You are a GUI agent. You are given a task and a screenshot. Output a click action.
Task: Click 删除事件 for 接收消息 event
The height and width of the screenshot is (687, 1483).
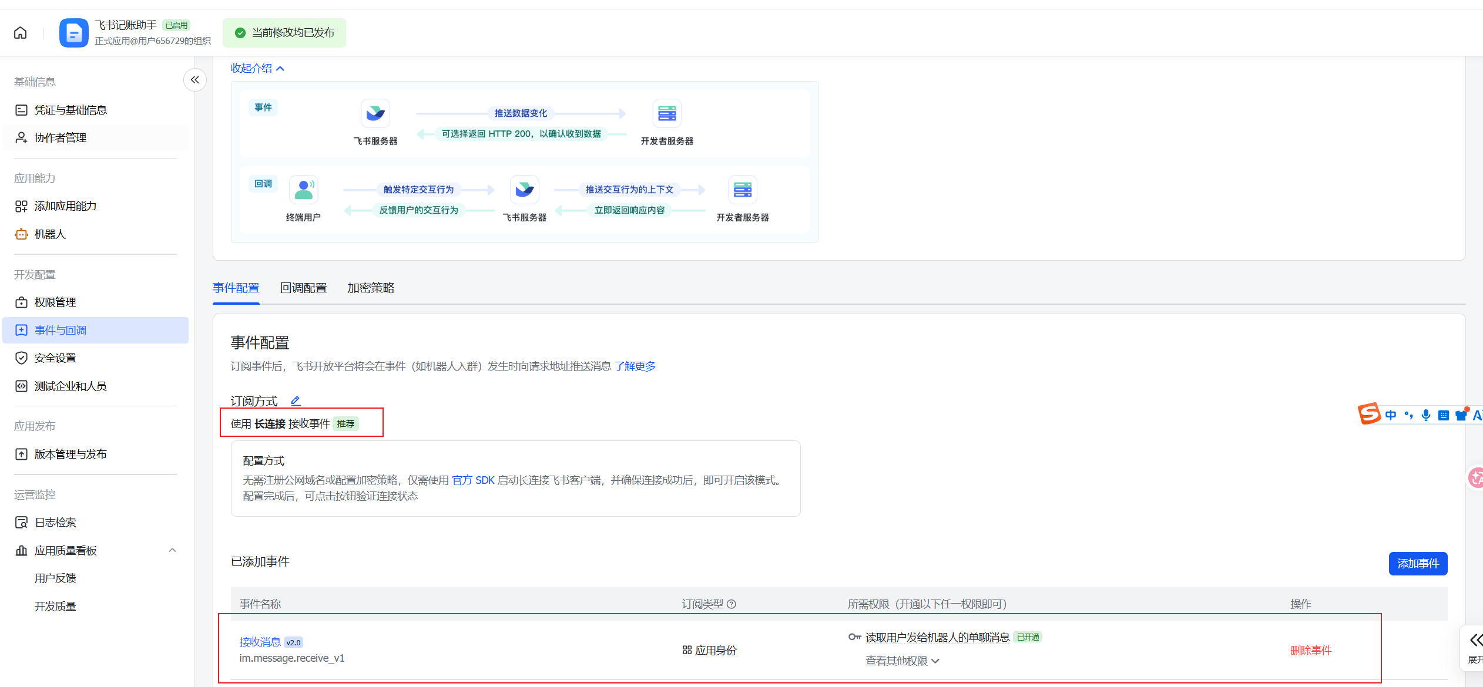(1311, 651)
